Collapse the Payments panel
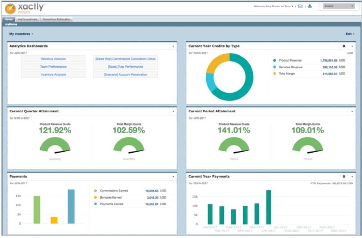This screenshot has height=238, width=362. click(x=173, y=176)
